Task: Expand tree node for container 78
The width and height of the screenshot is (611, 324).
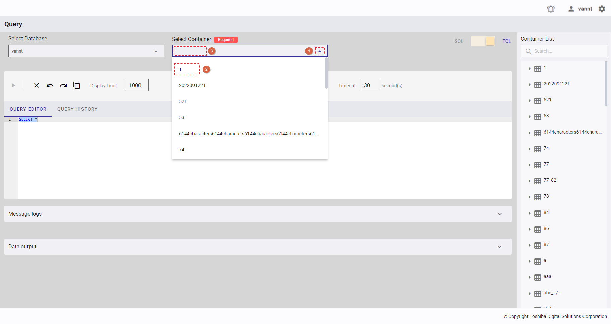Action: (x=530, y=197)
